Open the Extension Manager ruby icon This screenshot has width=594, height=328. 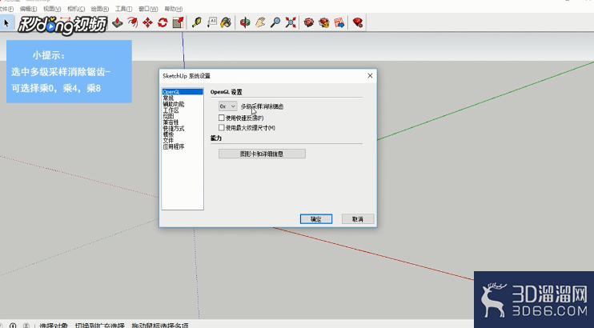pos(358,22)
